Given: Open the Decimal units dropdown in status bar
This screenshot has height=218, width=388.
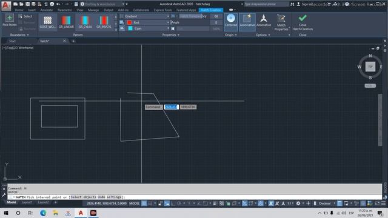Looking at the screenshot, I should click(x=327, y=203).
